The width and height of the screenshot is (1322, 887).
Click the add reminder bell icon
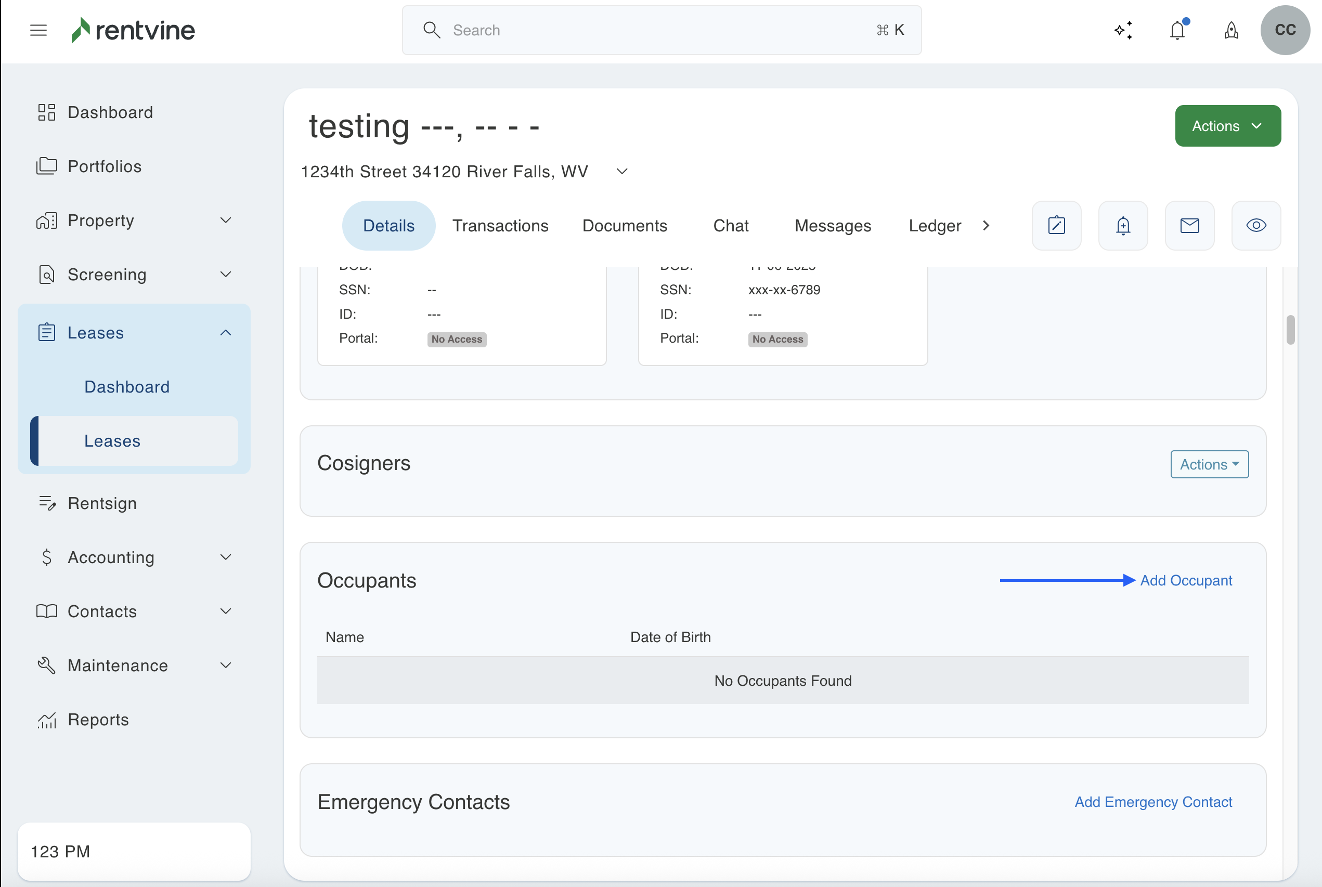[1123, 226]
